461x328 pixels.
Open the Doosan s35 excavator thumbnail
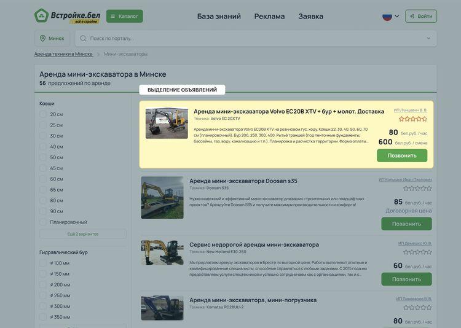pyautogui.click(x=162, y=198)
